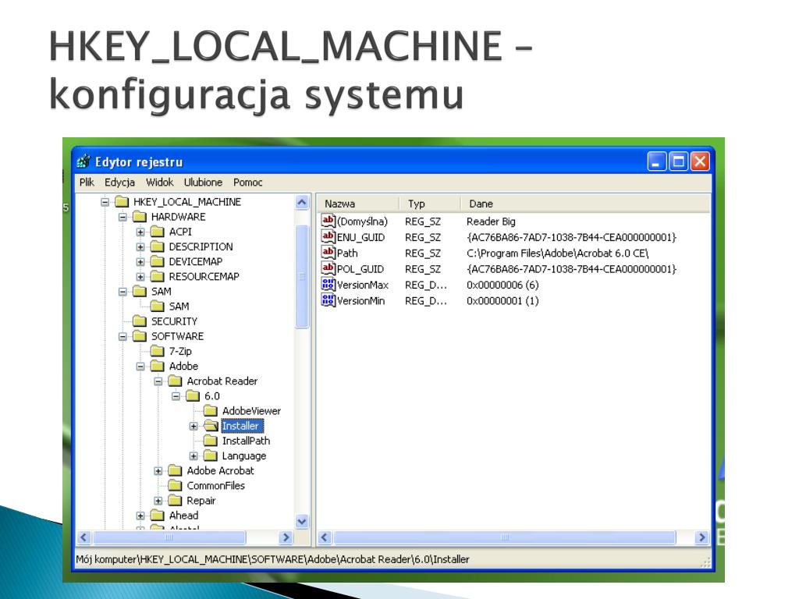
Task: Open the Plik menu
Action: coord(87,183)
